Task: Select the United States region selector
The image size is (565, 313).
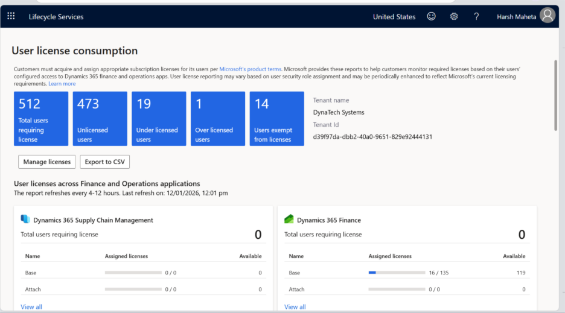Action: coord(394,17)
